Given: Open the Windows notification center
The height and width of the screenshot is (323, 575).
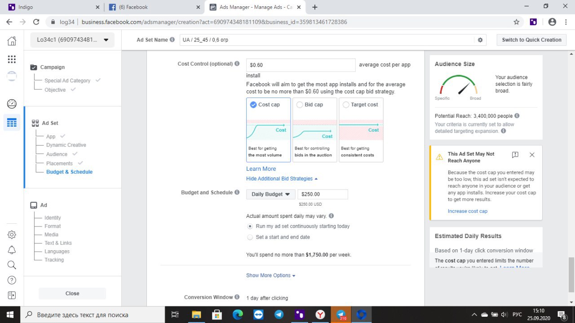Looking at the screenshot, I should coord(562,314).
